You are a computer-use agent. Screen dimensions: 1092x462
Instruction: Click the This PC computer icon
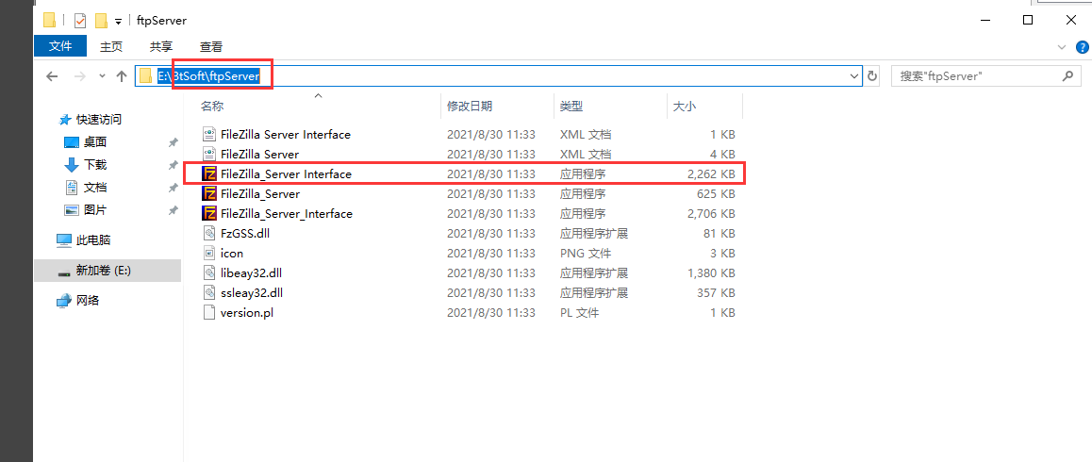(64, 240)
